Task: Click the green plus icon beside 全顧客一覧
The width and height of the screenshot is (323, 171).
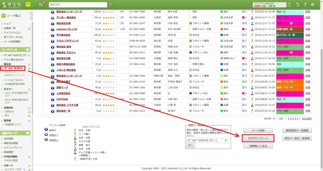Action: tap(29, 28)
